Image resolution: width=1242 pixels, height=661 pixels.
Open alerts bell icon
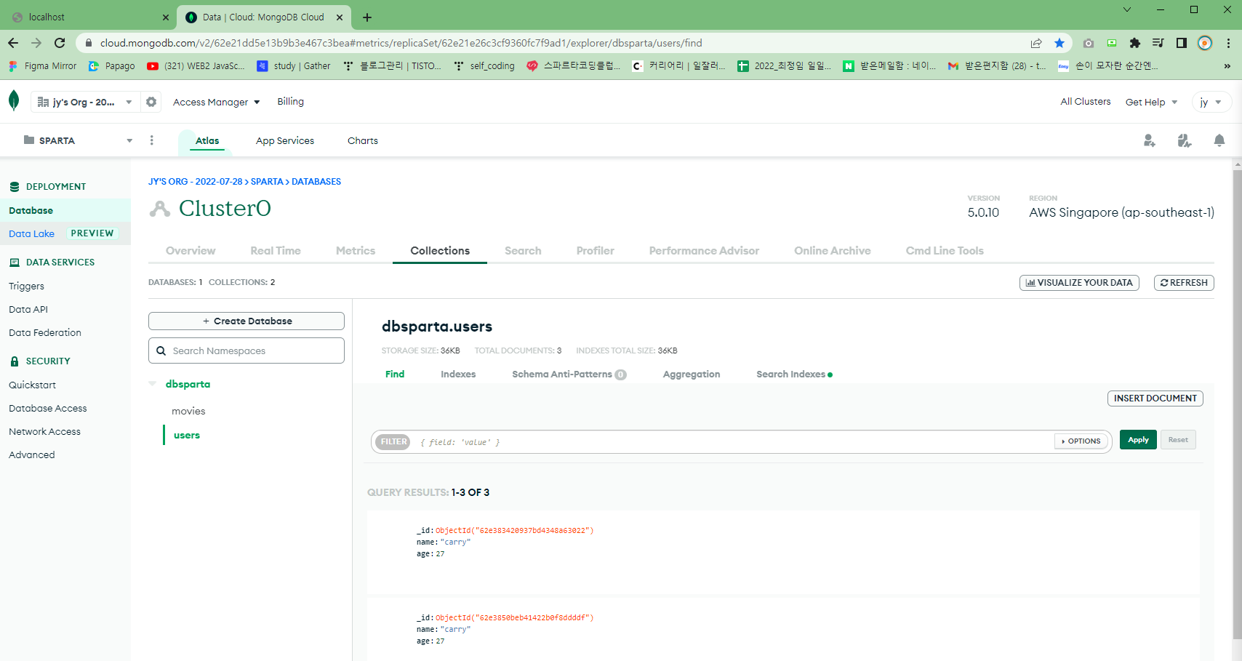[1219, 140]
